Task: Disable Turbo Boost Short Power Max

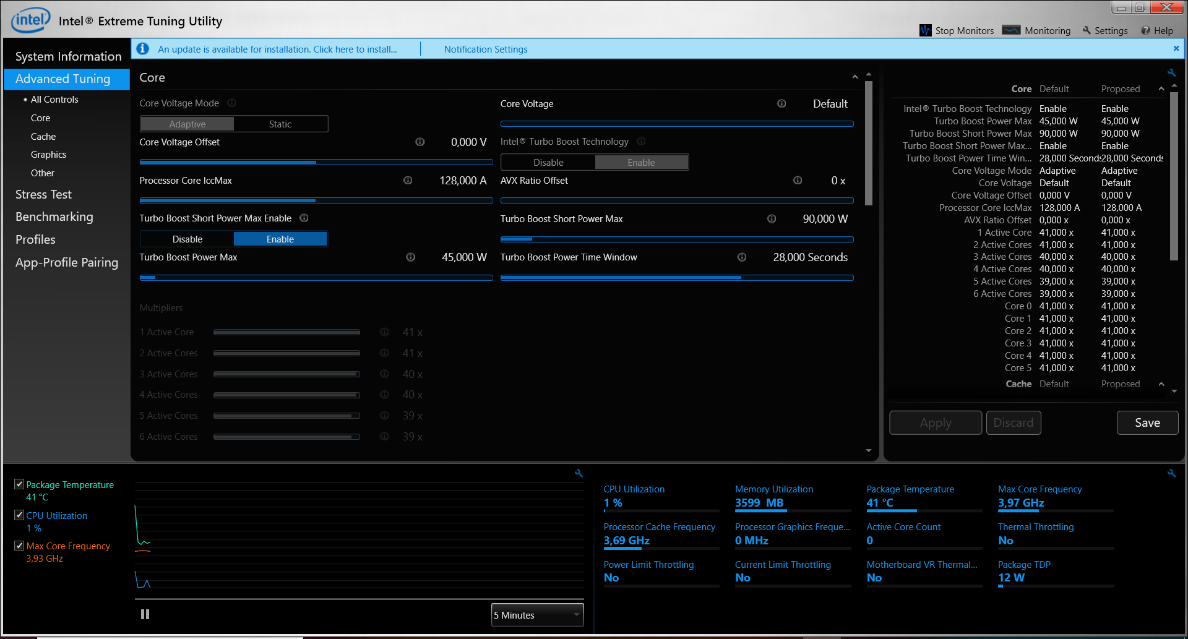Action: click(x=187, y=239)
